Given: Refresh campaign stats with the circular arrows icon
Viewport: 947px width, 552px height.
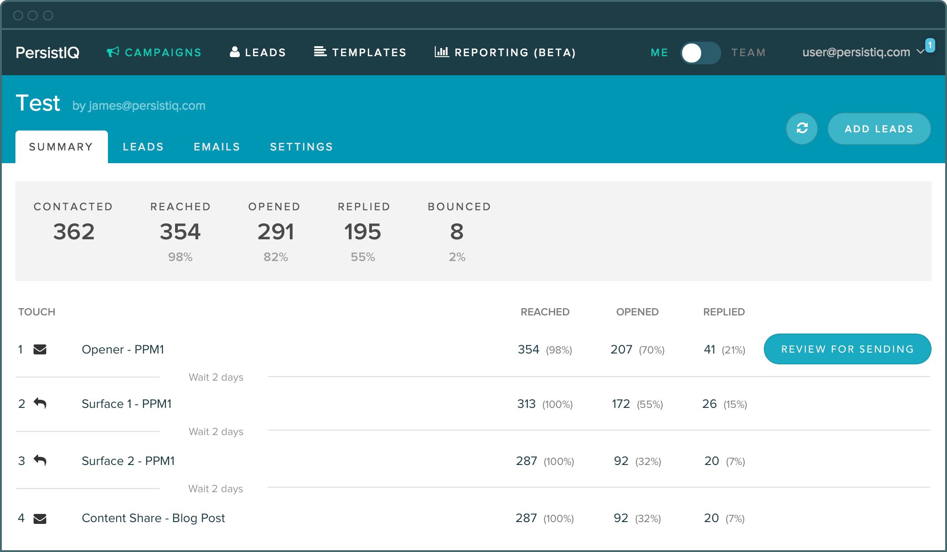Looking at the screenshot, I should (801, 129).
